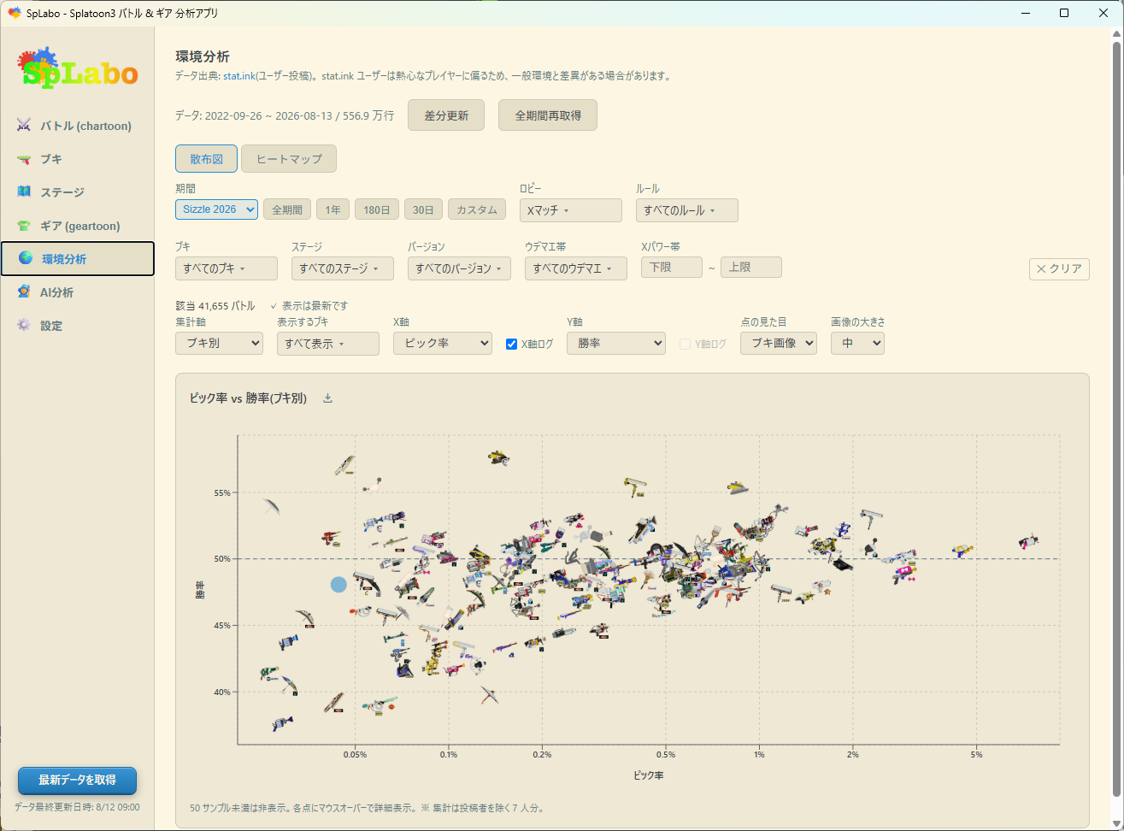Change the 集計軸 ブキ別 dropdown
Viewport: 1124px width, 831px height.
pyautogui.click(x=219, y=343)
